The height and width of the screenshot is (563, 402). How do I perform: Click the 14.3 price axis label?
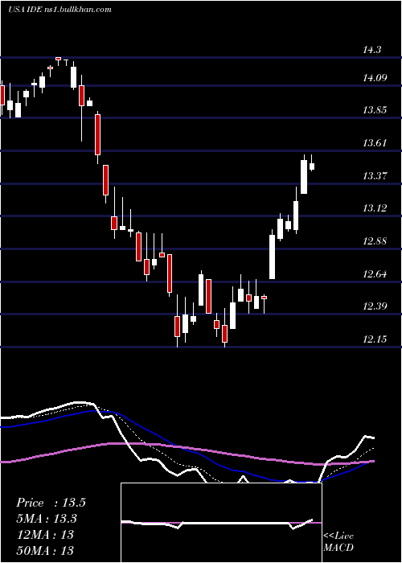(x=371, y=50)
